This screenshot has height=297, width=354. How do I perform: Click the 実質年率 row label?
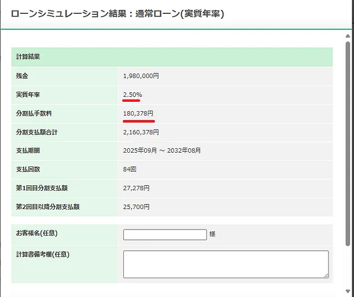coord(28,95)
